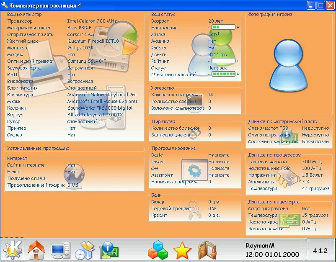Click the mood progress bar next to Настроение
The width and height of the screenshot is (336, 262).
(x=223, y=27)
